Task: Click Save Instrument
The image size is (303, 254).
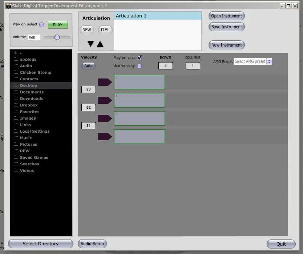Action: click(x=226, y=27)
